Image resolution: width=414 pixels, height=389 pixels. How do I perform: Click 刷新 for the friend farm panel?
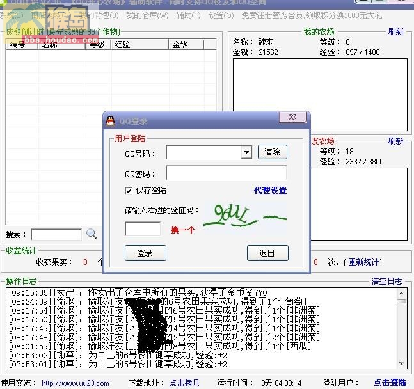[395, 141]
